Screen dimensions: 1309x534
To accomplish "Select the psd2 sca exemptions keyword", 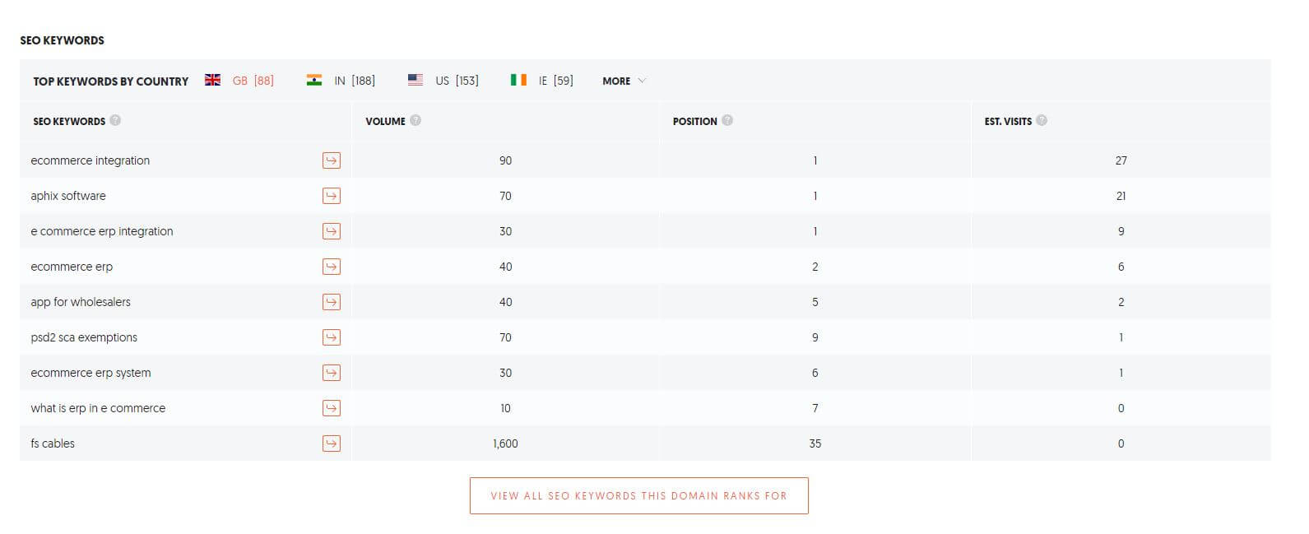I will pyautogui.click(x=84, y=337).
